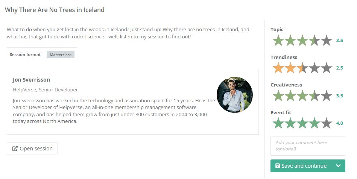Click the external link icon on Open session

coord(15,149)
